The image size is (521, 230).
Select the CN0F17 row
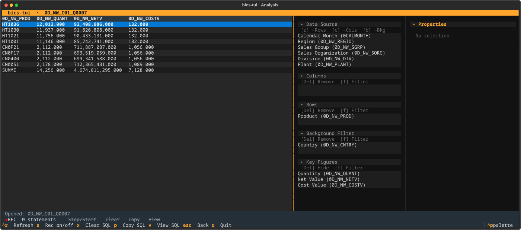[x=147, y=53]
